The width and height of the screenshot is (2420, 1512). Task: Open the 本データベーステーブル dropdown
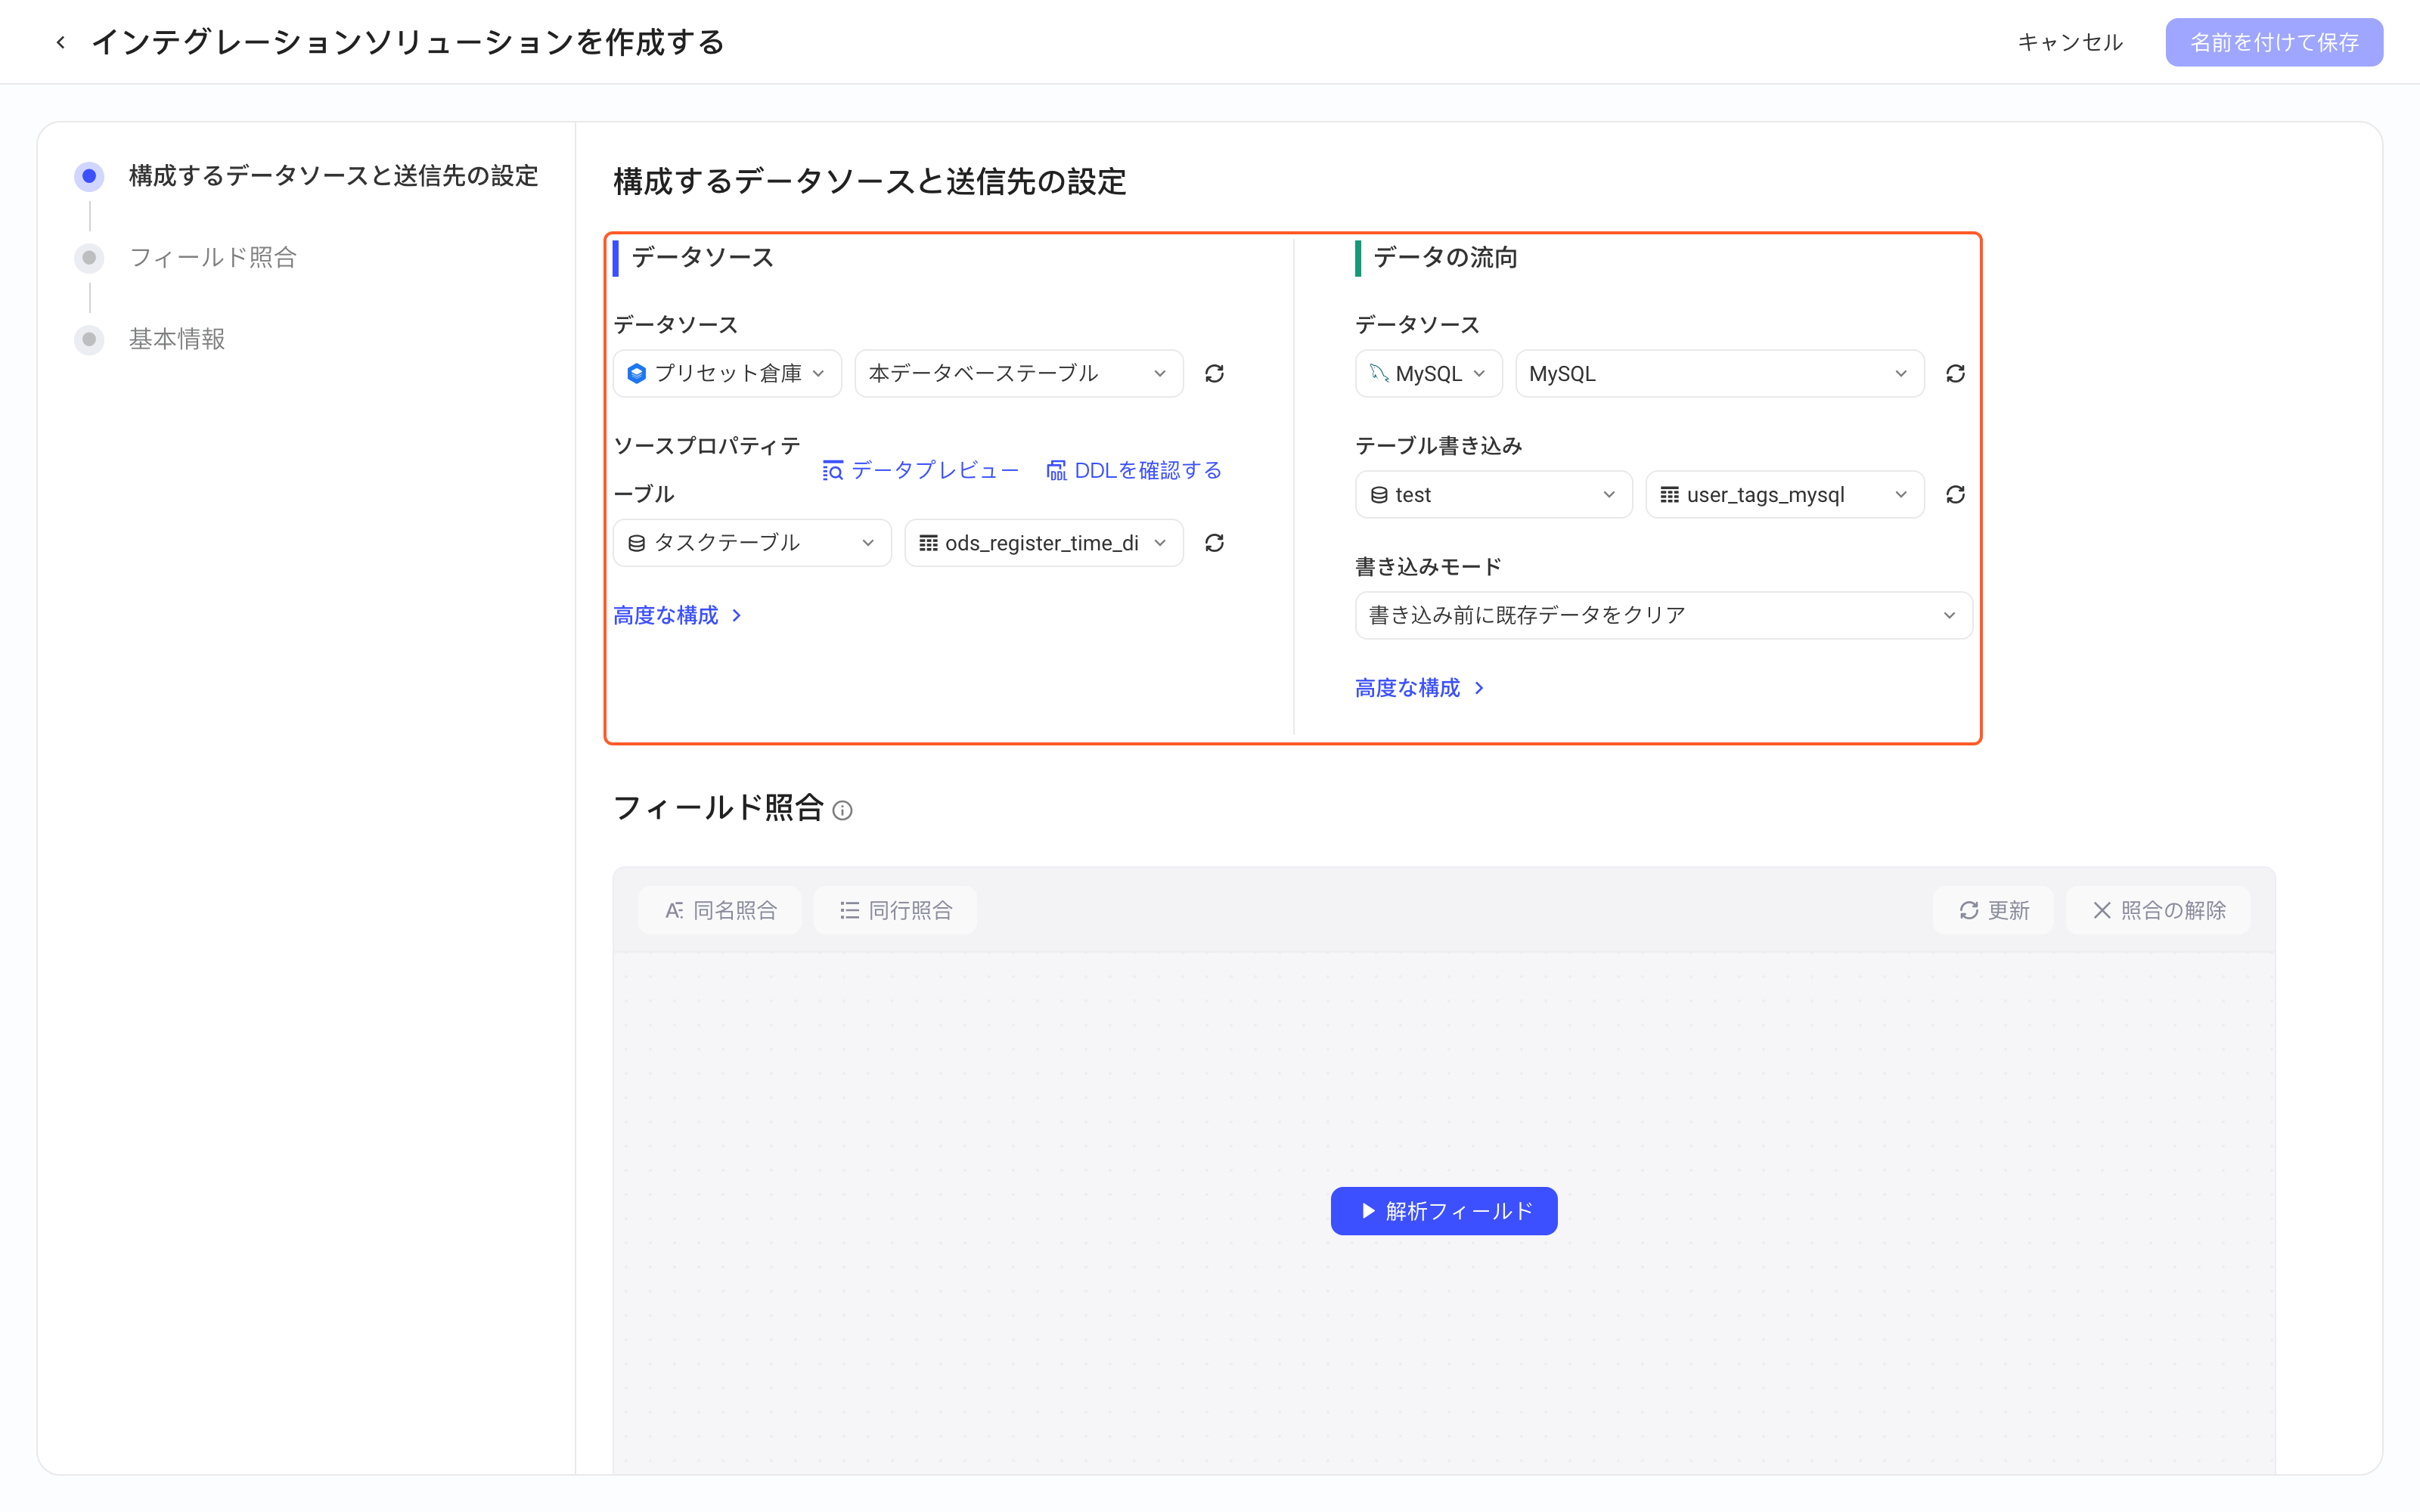click(1019, 373)
